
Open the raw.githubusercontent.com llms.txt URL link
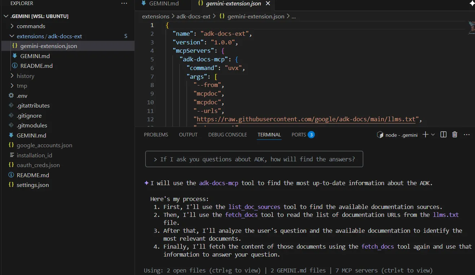point(306,119)
